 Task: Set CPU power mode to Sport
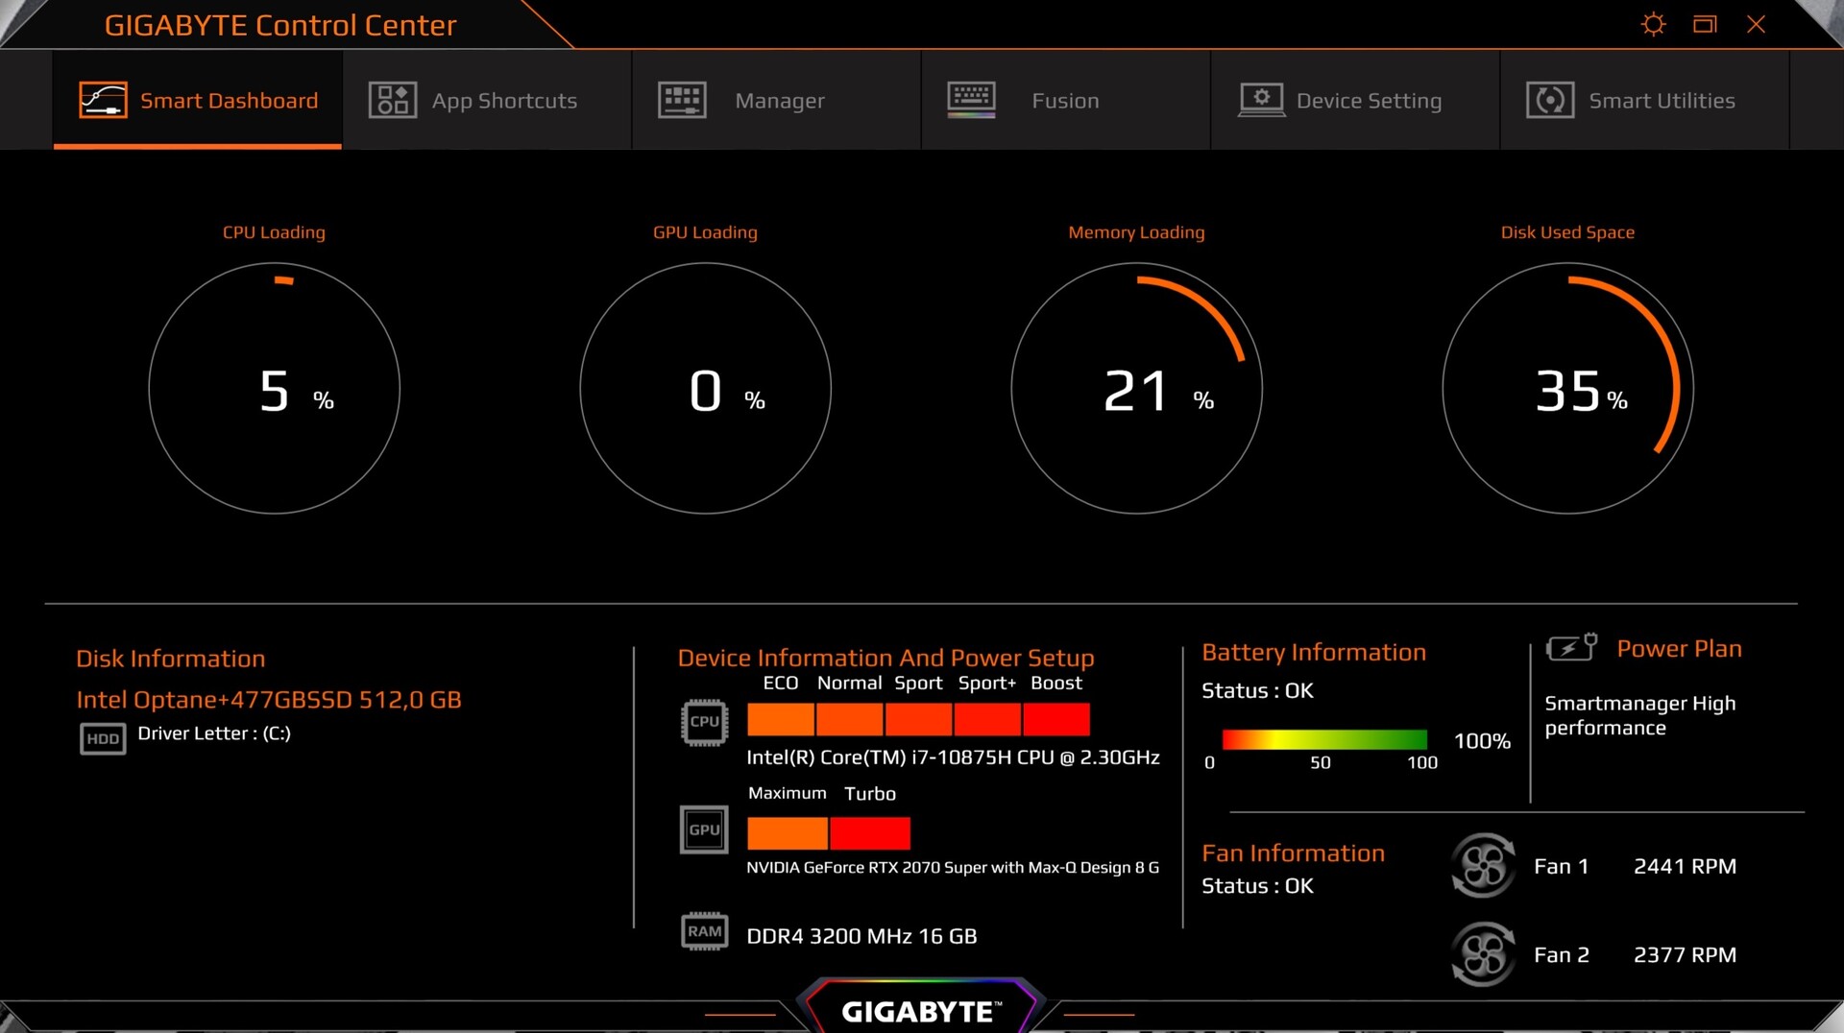point(919,719)
